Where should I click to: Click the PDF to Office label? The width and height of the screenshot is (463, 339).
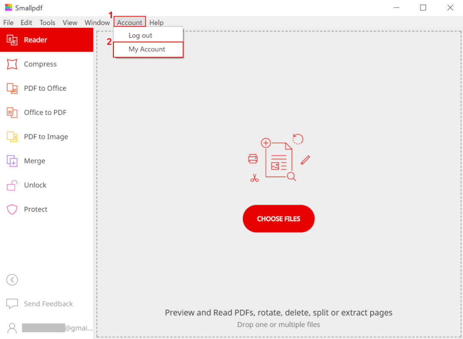click(45, 89)
